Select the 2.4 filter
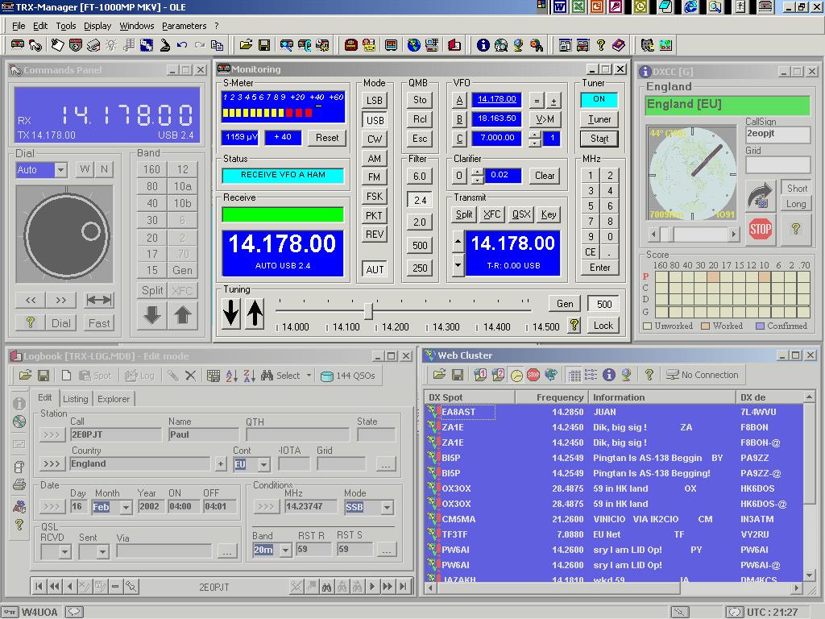This screenshot has width=825, height=619. [x=420, y=201]
